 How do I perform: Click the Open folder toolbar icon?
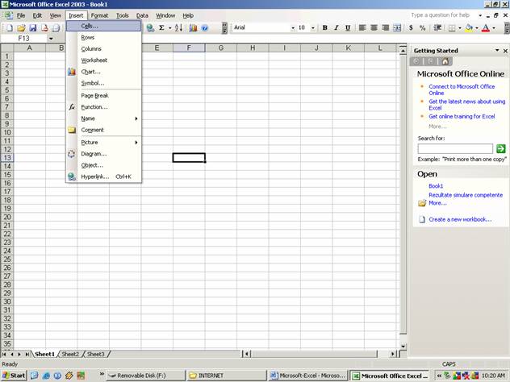tap(21, 28)
